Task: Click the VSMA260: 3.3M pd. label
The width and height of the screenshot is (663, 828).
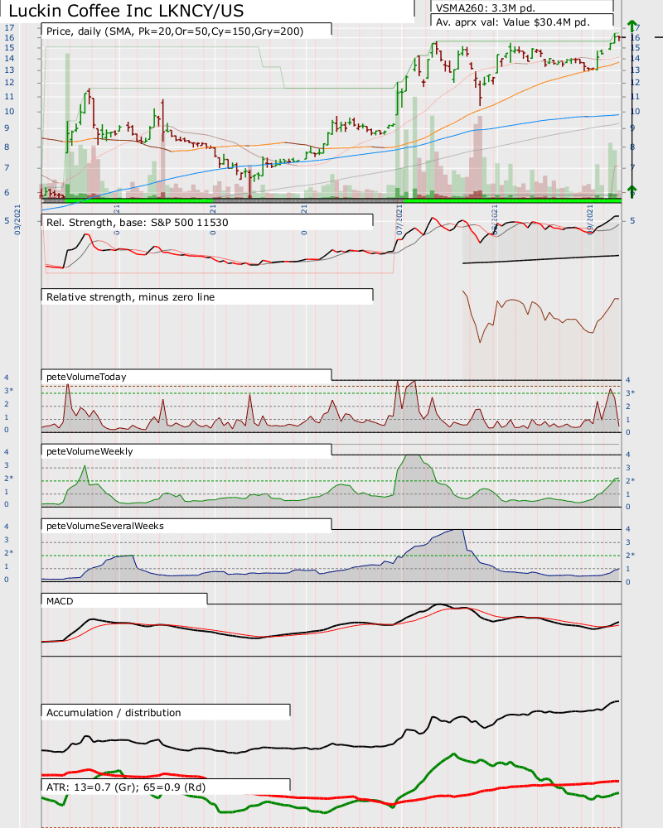Action: pyautogui.click(x=485, y=8)
